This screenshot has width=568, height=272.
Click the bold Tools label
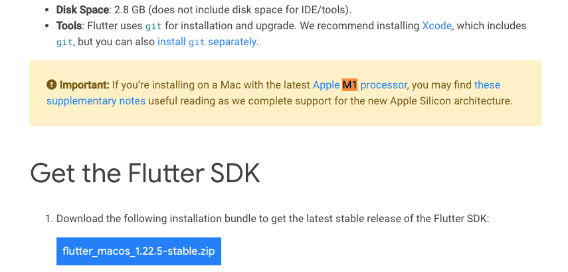pyautogui.click(x=69, y=26)
